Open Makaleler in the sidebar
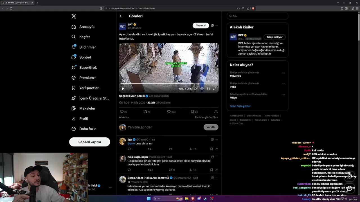This screenshot has width=360, height=202. 83,108
